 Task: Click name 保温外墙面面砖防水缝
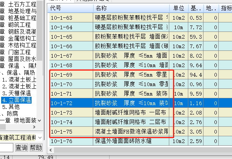(123, 141)
